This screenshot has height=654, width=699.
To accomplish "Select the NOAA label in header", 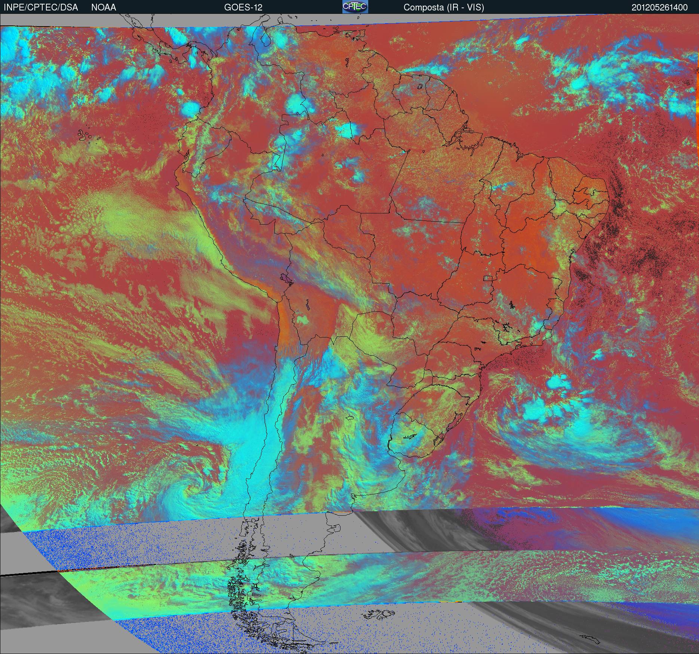I will (104, 7).
